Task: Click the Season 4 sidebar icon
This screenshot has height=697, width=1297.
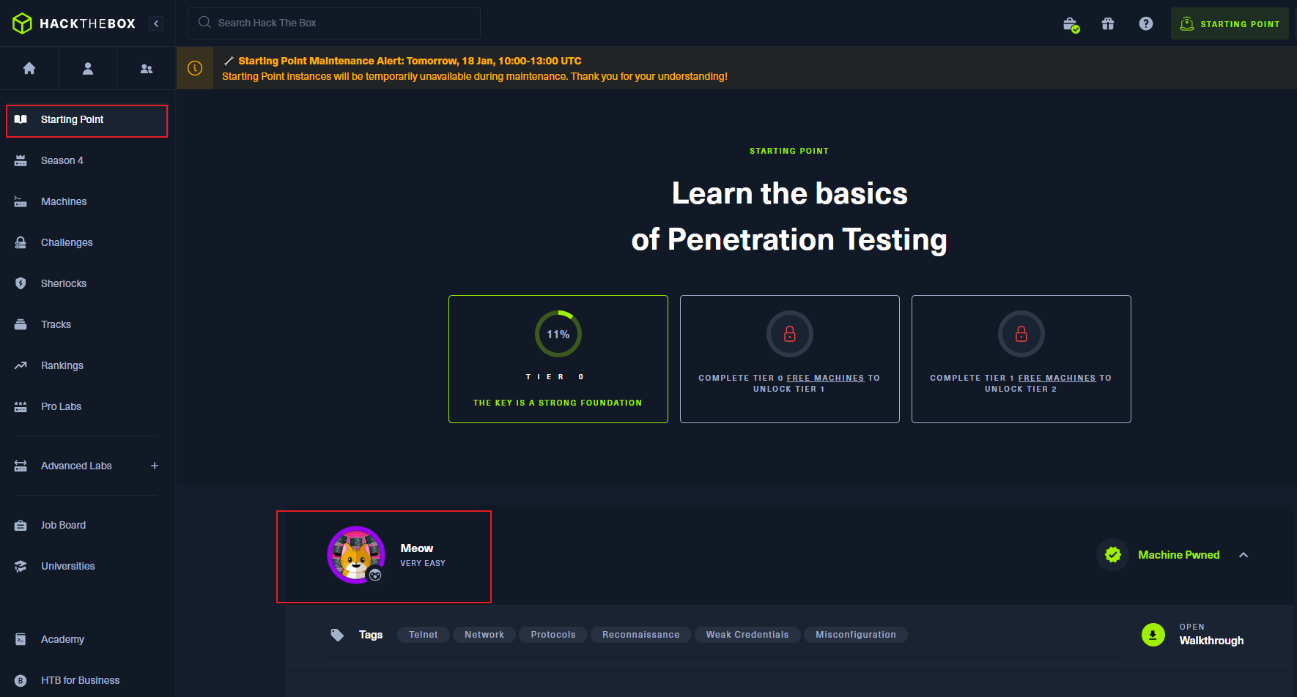Action: pos(21,160)
